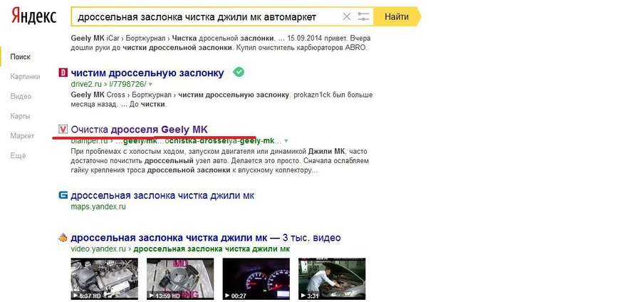Open Ещё menu in sidebar
The width and height of the screenshot is (641, 302).
pyautogui.click(x=18, y=156)
